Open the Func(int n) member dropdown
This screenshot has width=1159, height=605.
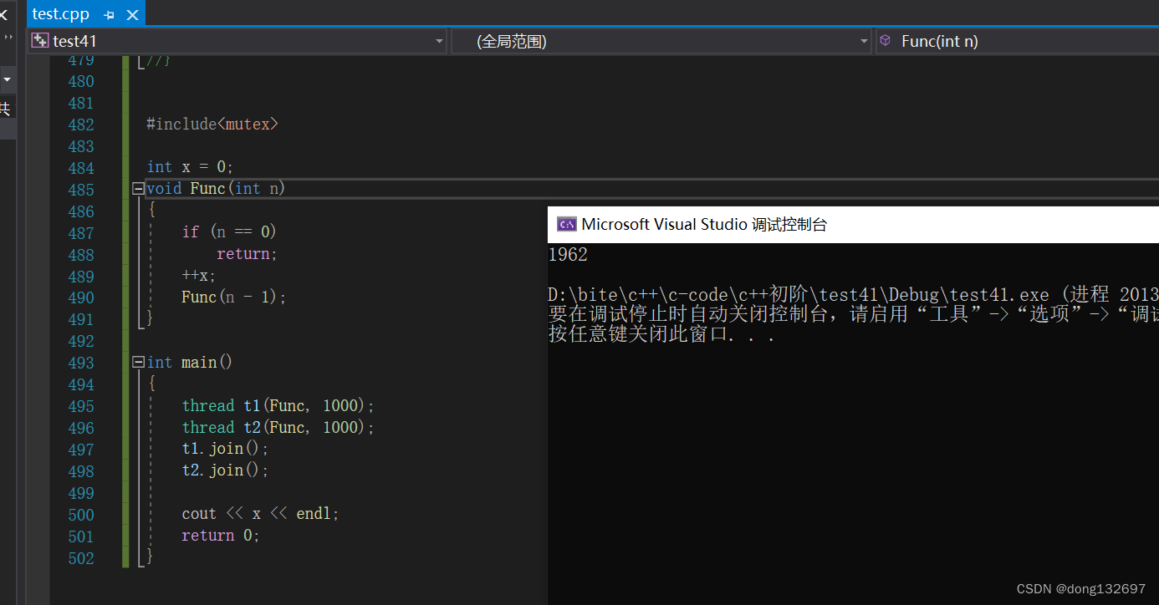tap(1018, 41)
